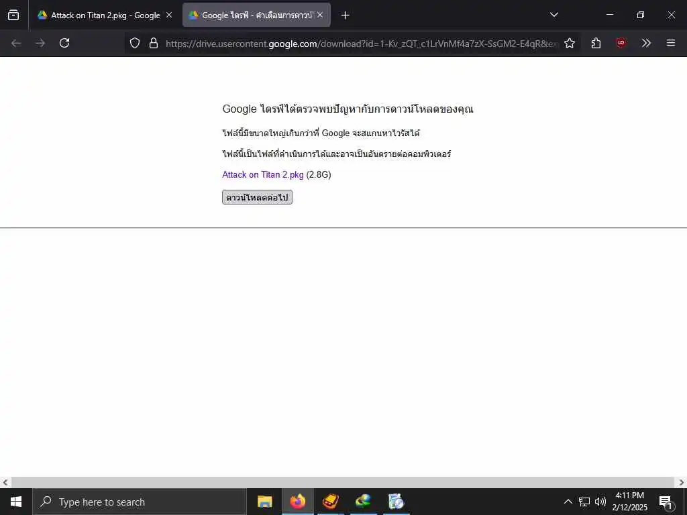Select the Google ไดรฟ์ warning tab
The image size is (687, 515).
point(256,15)
